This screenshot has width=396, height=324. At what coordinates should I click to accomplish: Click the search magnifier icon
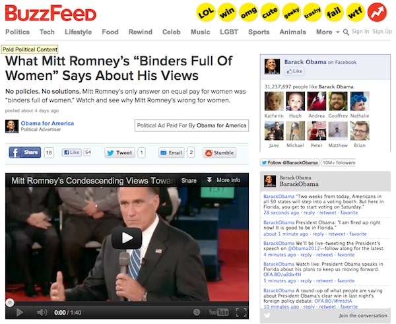click(x=346, y=32)
